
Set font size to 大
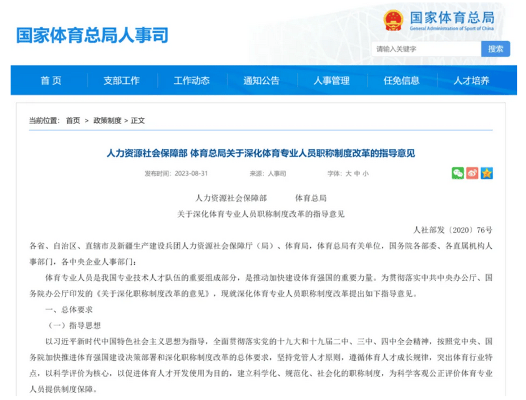click(x=349, y=174)
